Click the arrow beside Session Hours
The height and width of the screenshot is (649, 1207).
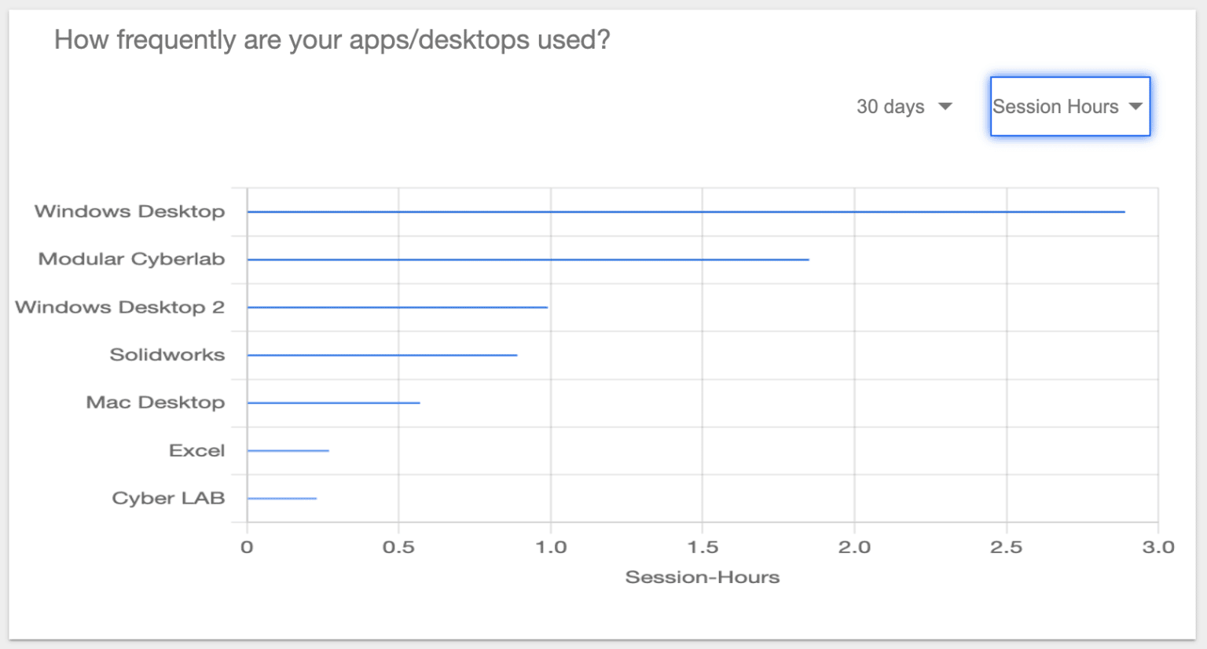coord(1135,107)
